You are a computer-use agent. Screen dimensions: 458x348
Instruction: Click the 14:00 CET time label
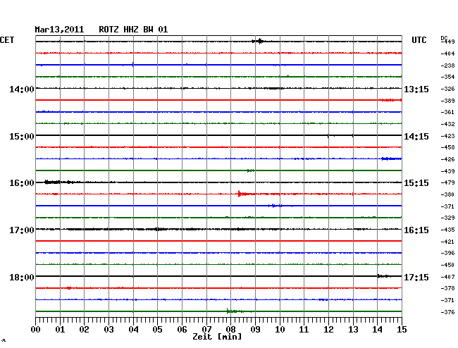click(22, 89)
